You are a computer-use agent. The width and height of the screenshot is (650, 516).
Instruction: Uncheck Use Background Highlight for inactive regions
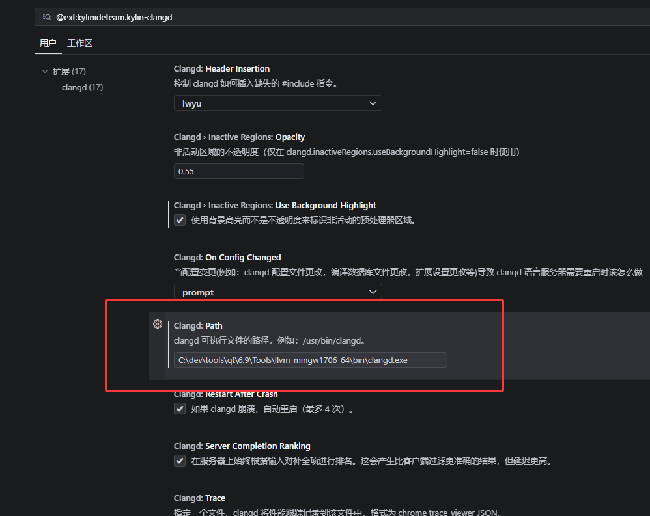tap(179, 219)
